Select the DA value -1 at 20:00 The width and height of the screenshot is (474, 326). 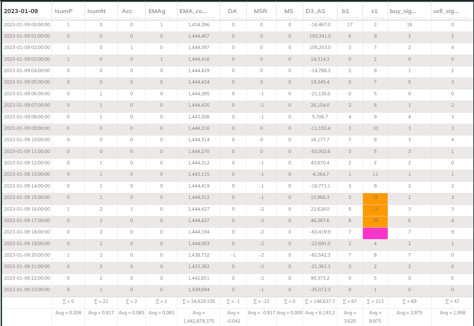pos(233,255)
